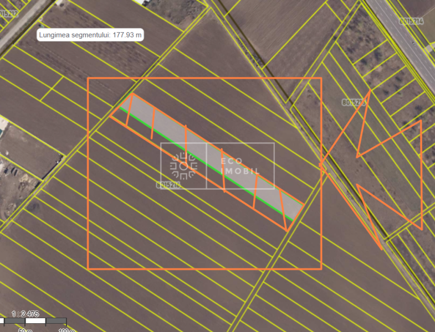Click the ECO IMOBIL snowflake logo icon

click(183, 166)
